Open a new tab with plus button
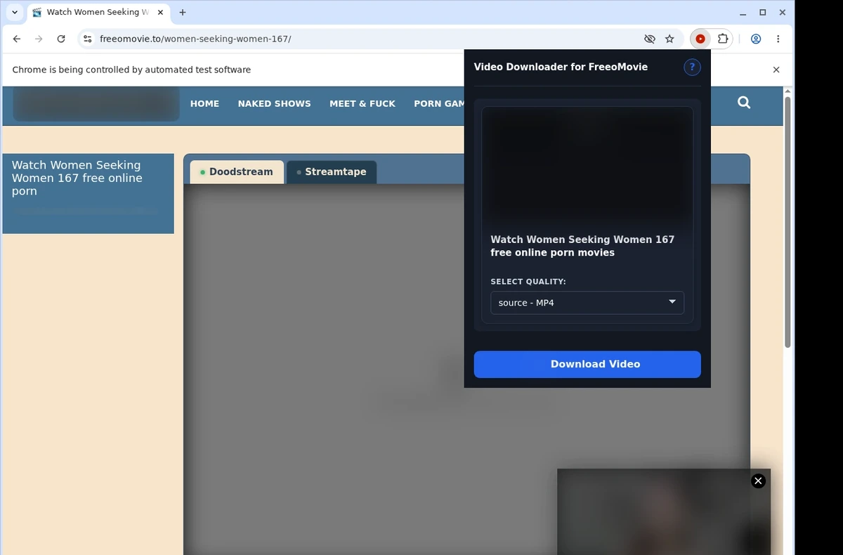The width and height of the screenshot is (843, 555). (x=183, y=13)
